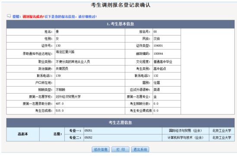Click the 志愿: label cell
The height and width of the screenshot is (156, 237).
(52, 134)
